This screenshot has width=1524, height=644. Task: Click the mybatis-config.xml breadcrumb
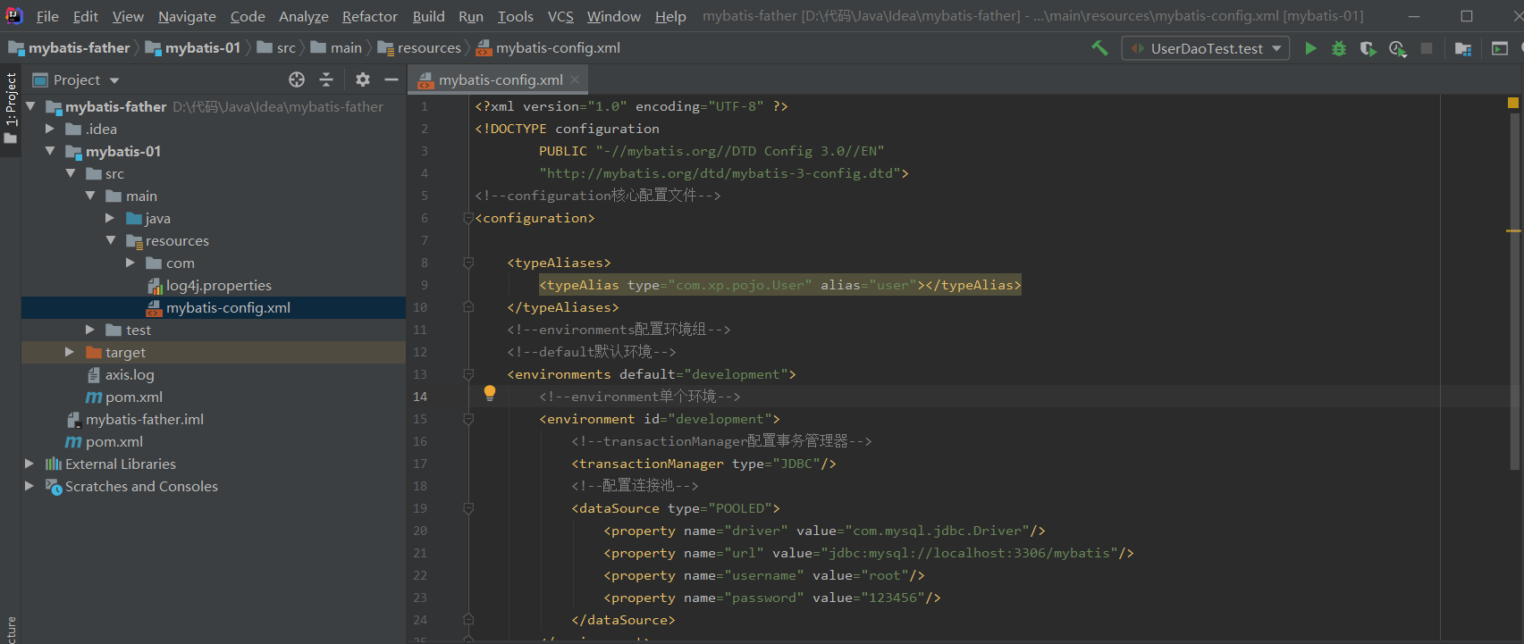coord(548,48)
